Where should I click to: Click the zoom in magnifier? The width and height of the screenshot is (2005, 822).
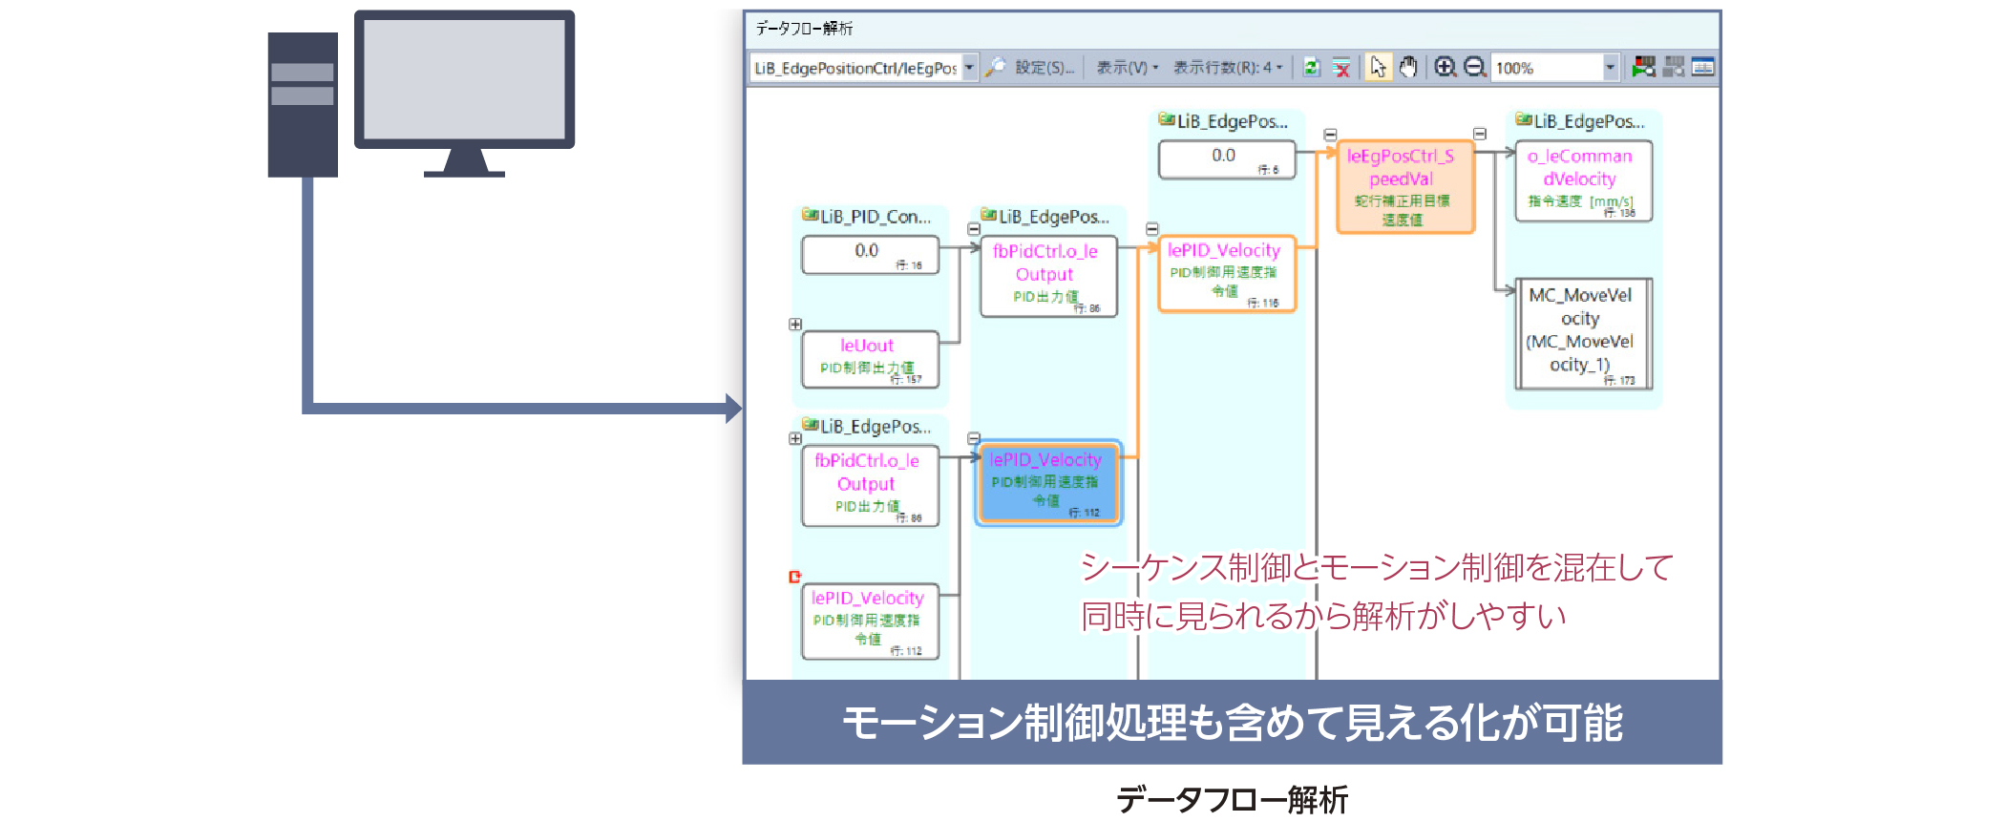[x=1445, y=68]
